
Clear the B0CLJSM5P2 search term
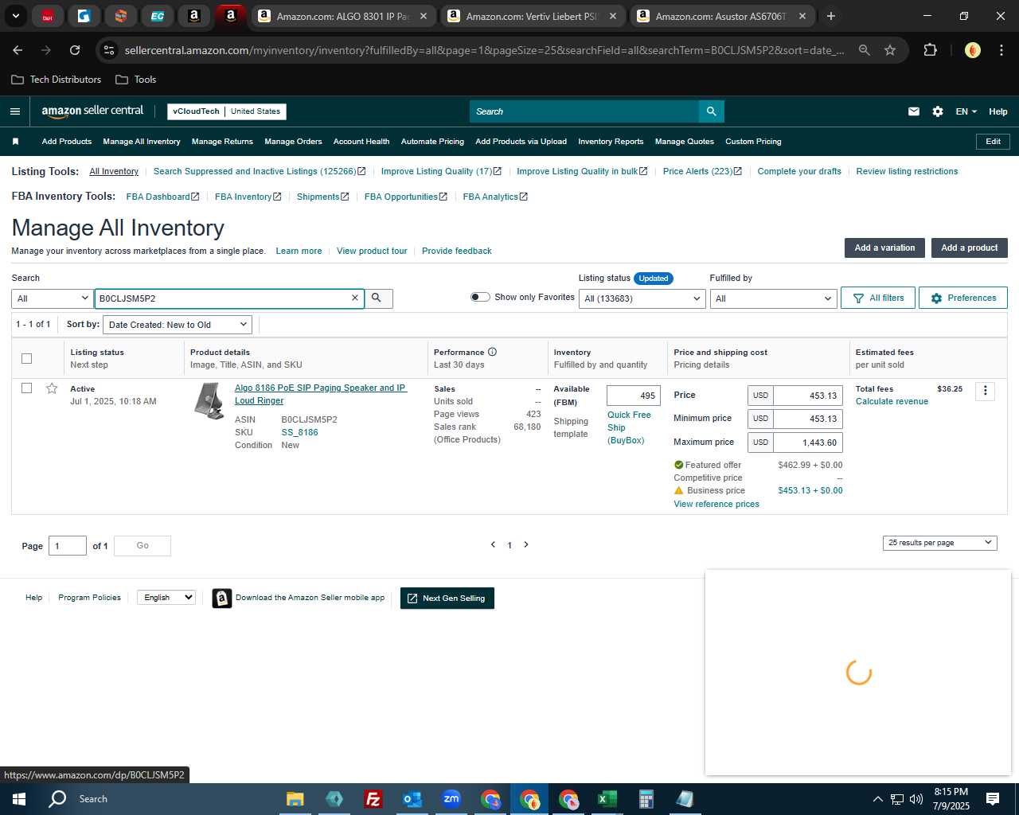pos(355,298)
